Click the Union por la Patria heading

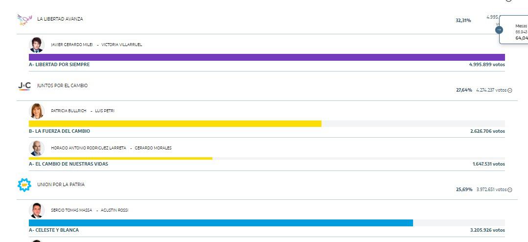(61, 185)
